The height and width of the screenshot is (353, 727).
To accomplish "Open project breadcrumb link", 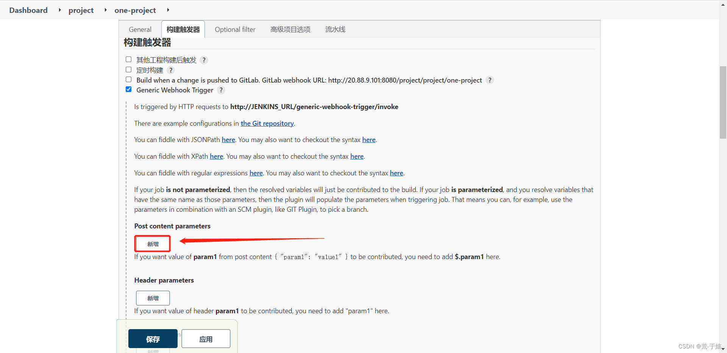I will [81, 10].
